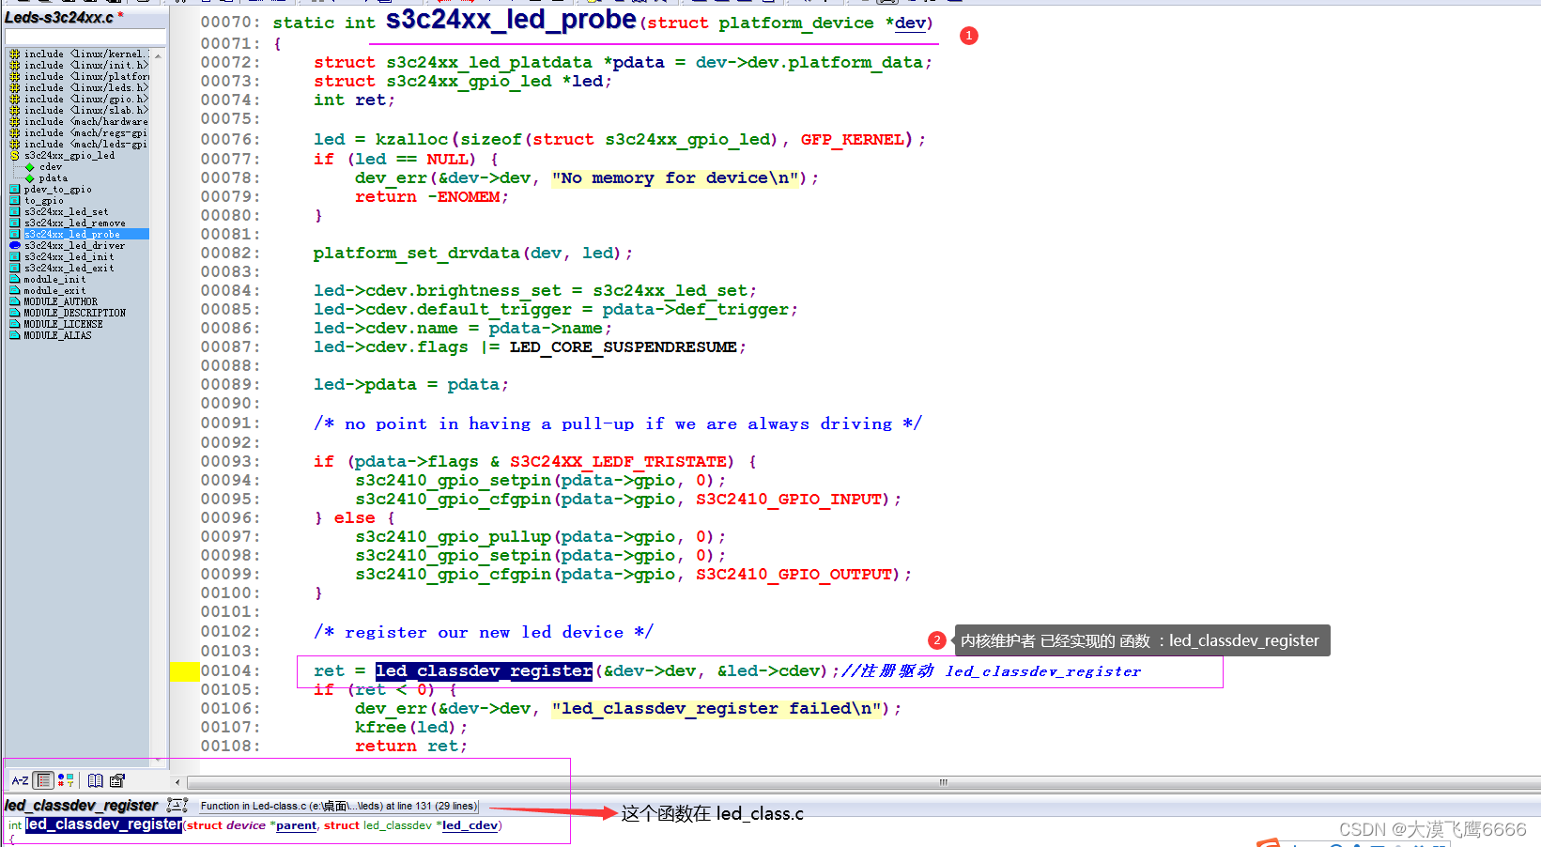Select the cdev member in symbol tree
This screenshot has height=847, width=1541.
tap(44, 167)
